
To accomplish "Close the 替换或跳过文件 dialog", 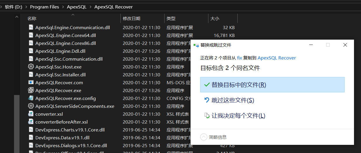I will coord(345,45).
